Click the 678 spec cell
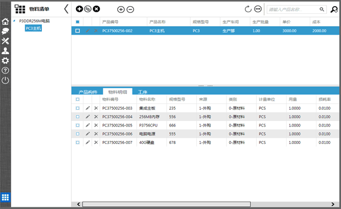Viewport: 341px width, 209px height. pyautogui.click(x=172, y=143)
